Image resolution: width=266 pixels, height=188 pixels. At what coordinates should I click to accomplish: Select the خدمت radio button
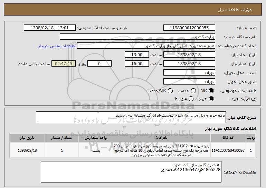[193, 91]
